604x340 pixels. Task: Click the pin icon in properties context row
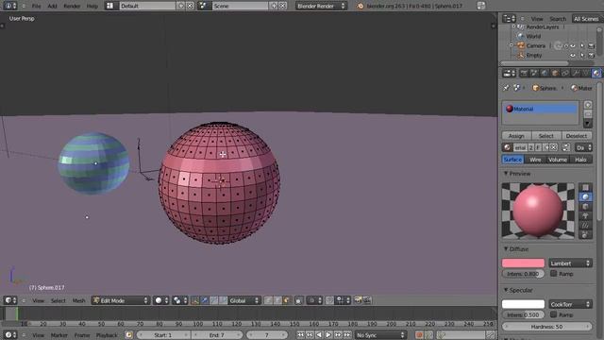pyautogui.click(x=506, y=88)
